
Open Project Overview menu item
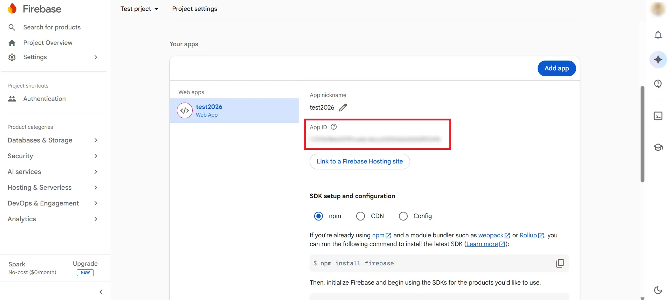click(48, 43)
